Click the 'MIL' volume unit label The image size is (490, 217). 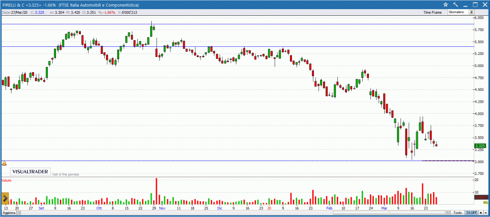coord(486,203)
